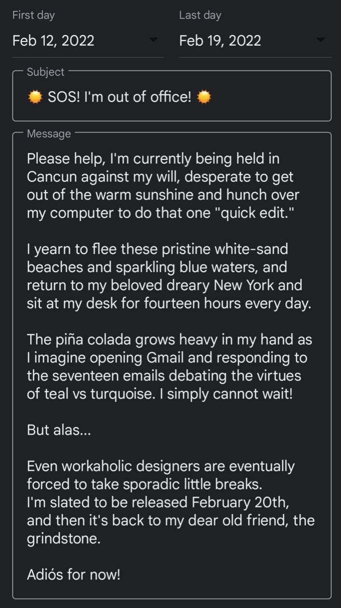Viewport: 341px width, 608px height.
Task: Focus the Subject text field
Action: pos(172,96)
